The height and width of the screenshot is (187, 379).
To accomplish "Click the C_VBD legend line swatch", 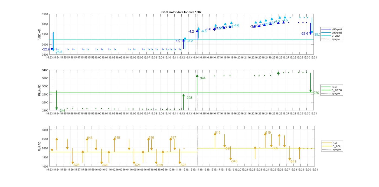I will click(x=326, y=36).
